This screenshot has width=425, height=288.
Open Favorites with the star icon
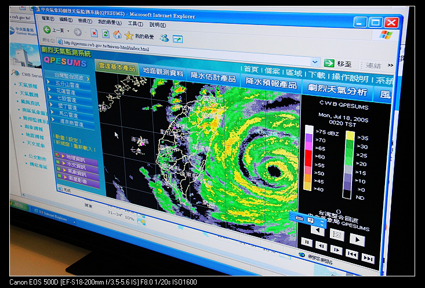tap(129, 35)
